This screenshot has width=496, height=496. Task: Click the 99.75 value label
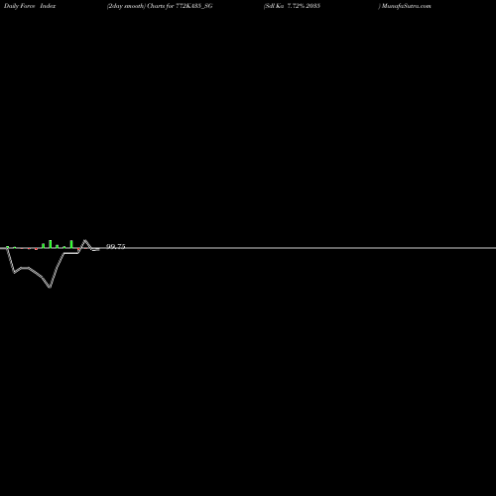[116, 246]
